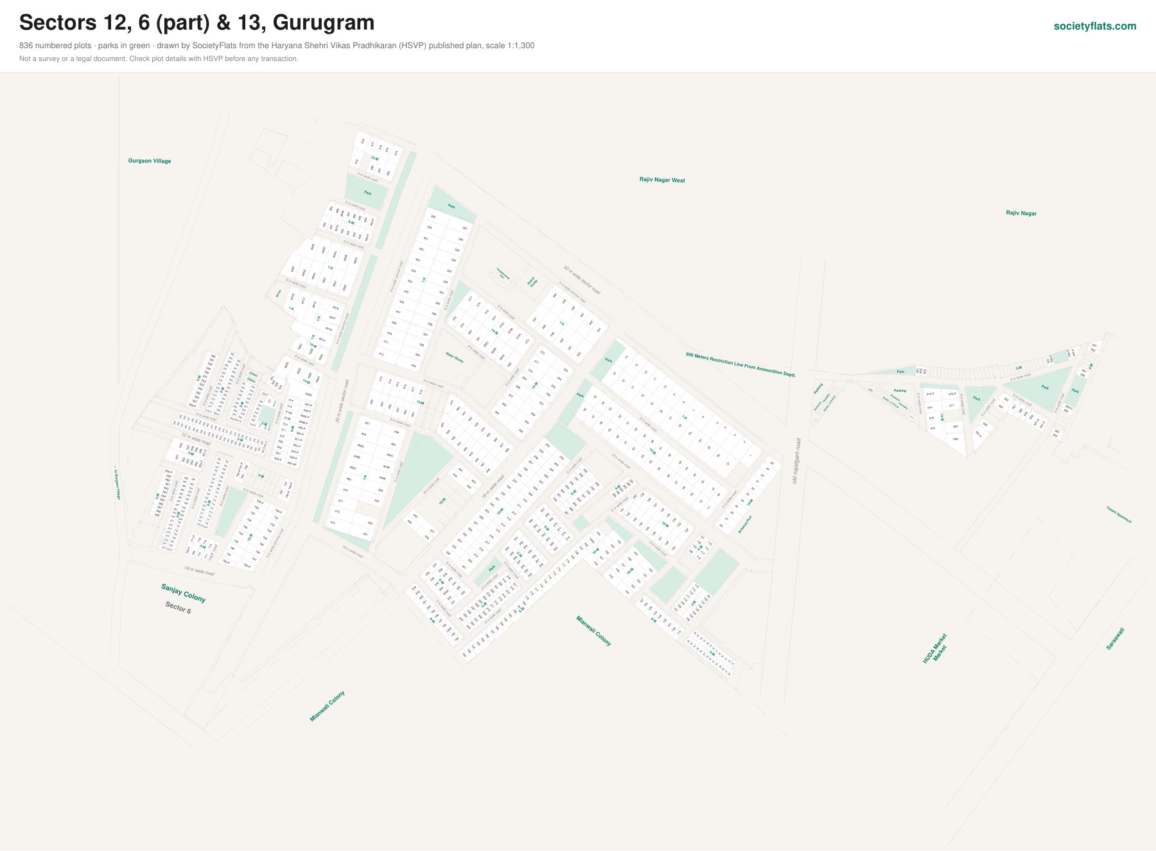Click the Sector 6 label
Viewport: 1156px width, 851px height.
click(178, 607)
